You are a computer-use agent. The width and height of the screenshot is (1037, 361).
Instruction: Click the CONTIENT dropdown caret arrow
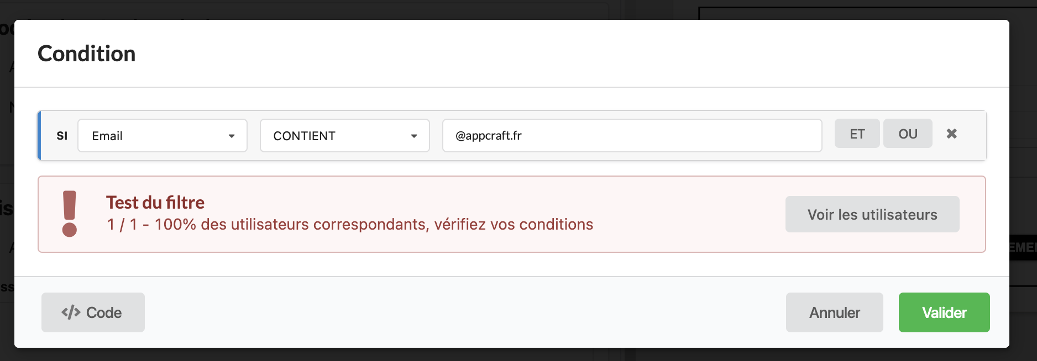[414, 136]
